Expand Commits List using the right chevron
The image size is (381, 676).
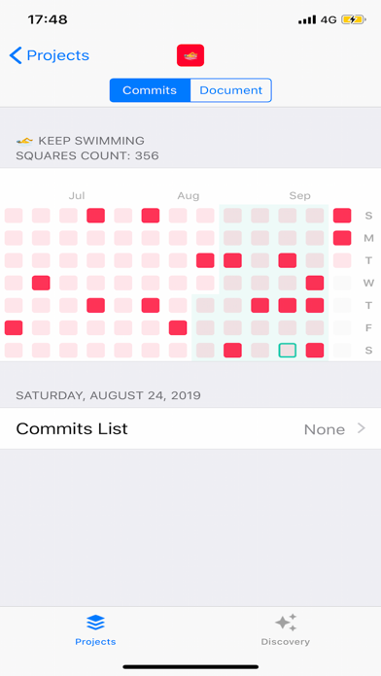(x=362, y=428)
